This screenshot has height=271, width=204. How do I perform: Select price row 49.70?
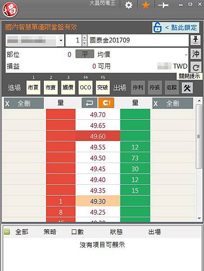click(98, 114)
